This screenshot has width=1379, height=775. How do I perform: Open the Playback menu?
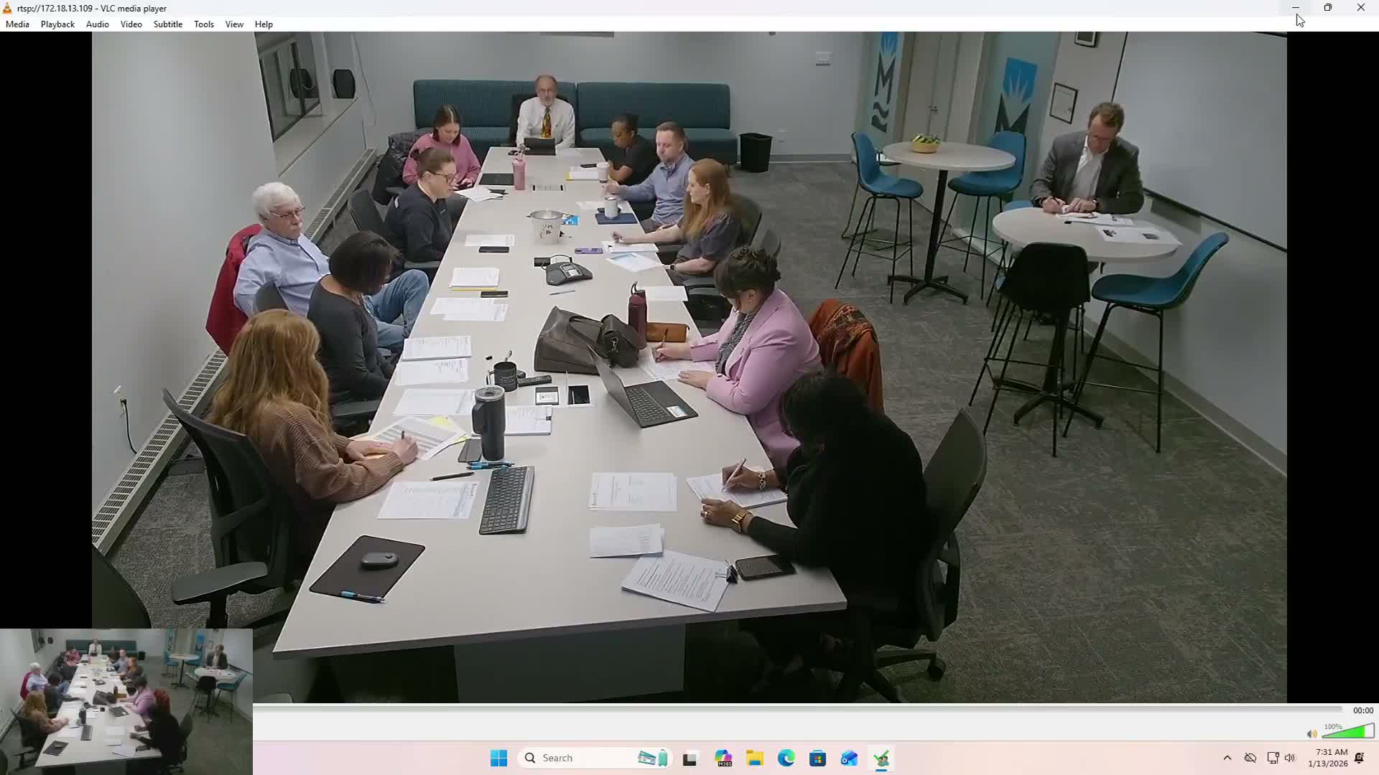point(57,24)
